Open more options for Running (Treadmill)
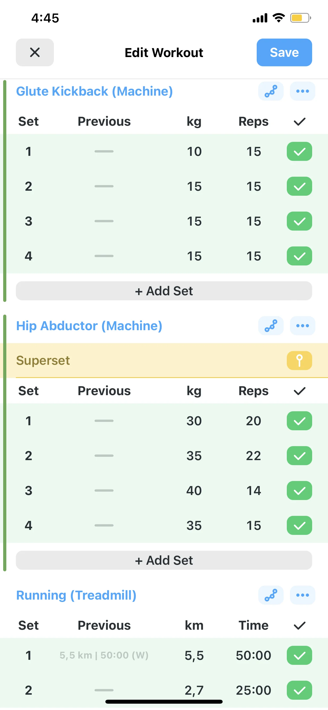The height and width of the screenshot is (710, 328). (302, 595)
